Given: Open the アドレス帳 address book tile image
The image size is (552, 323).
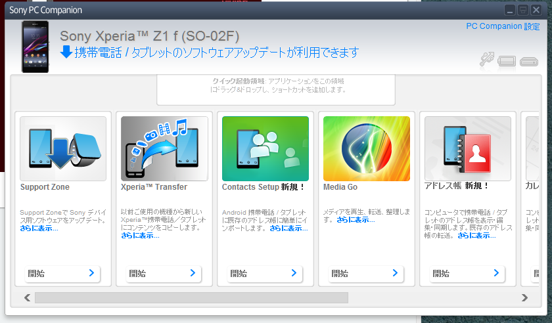Looking at the screenshot, I should [468, 148].
